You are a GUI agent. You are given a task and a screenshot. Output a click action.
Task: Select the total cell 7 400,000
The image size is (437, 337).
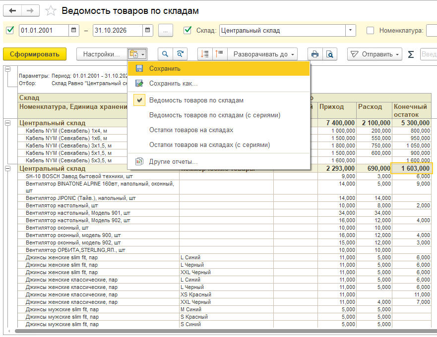coord(337,123)
